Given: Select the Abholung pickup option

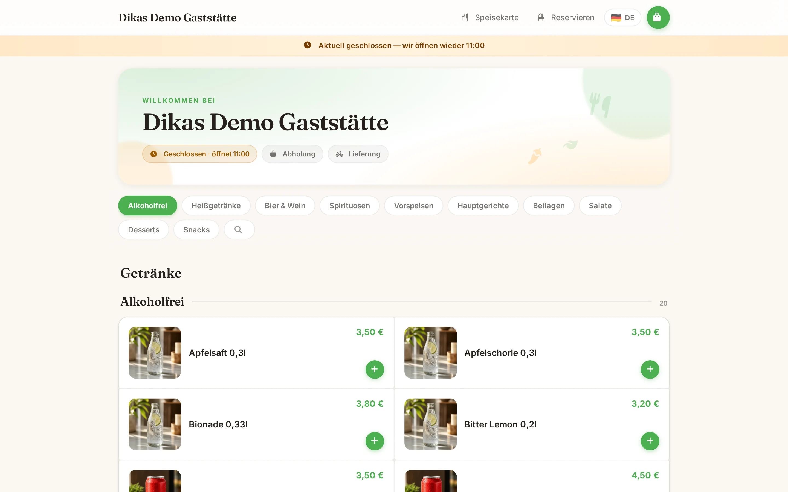Looking at the screenshot, I should [292, 154].
